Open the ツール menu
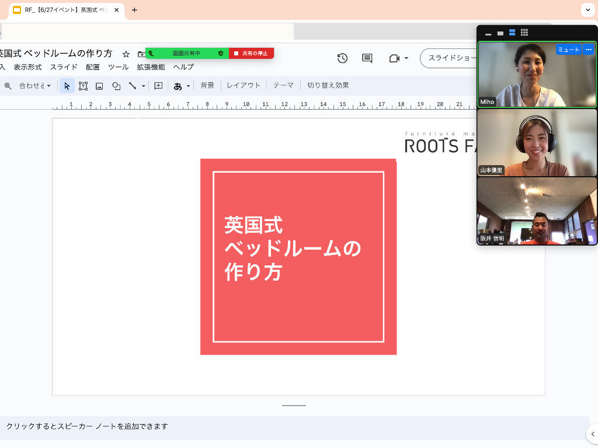 pyautogui.click(x=118, y=67)
